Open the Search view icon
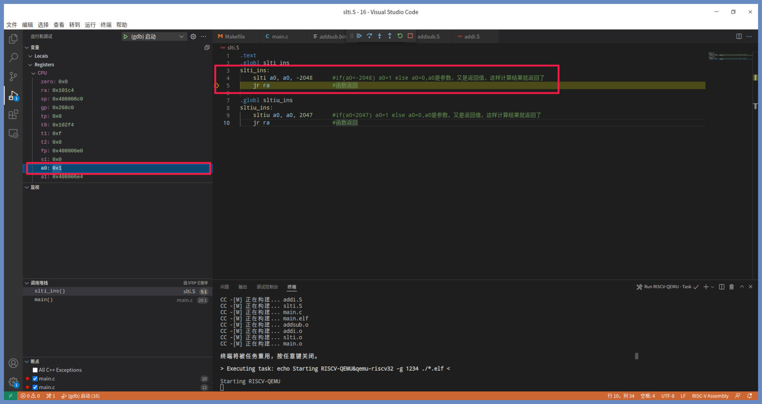The image size is (762, 404). click(13, 58)
